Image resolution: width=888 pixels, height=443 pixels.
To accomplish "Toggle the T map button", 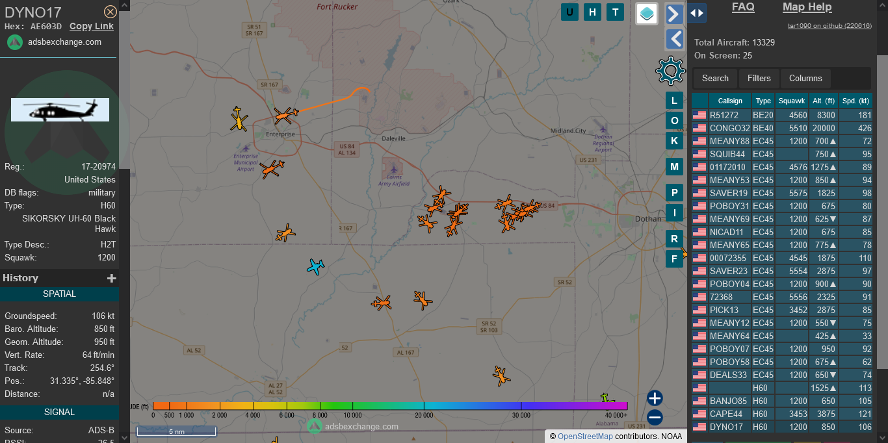I will pos(615,12).
